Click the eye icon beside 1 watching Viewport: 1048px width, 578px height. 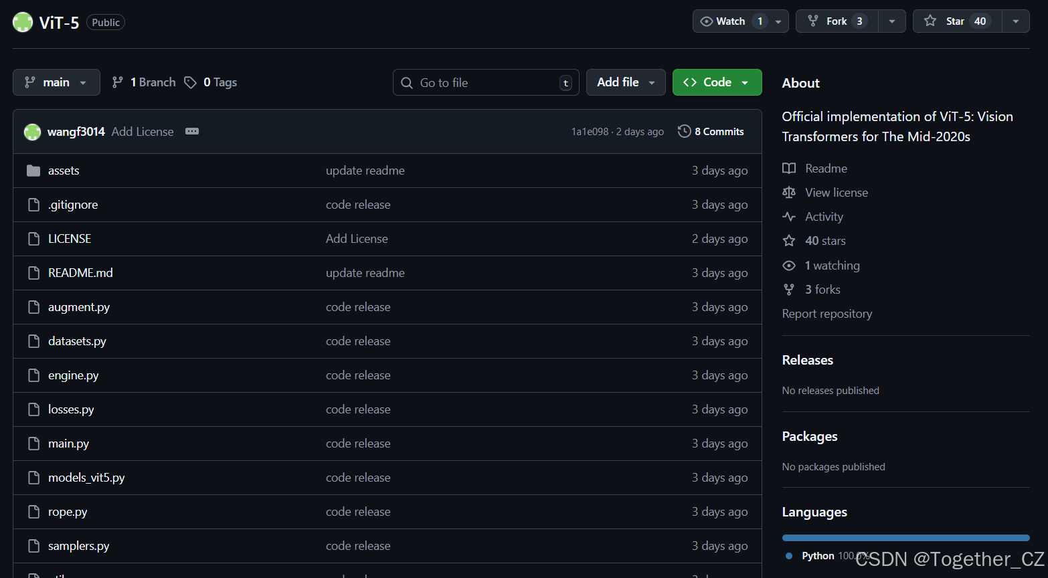click(789, 266)
